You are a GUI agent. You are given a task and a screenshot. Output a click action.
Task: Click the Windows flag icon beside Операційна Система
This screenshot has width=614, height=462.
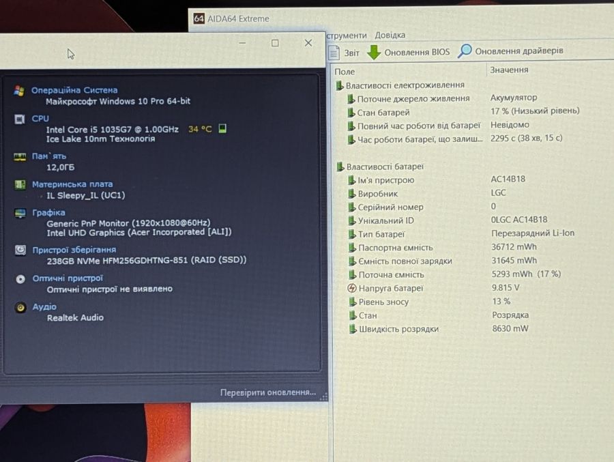[19, 91]
